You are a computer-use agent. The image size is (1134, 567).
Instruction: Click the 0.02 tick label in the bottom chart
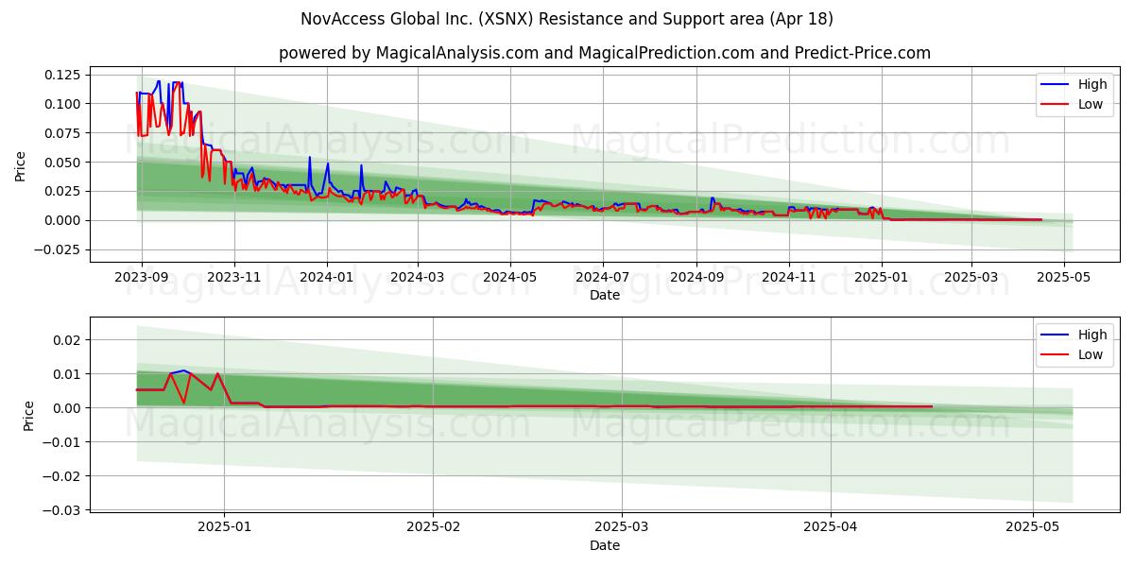[68, 340]
